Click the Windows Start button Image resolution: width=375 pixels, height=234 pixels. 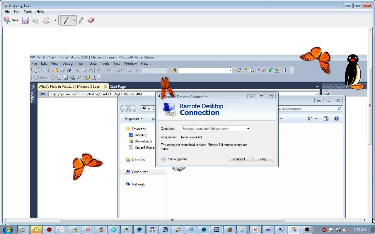8,230
